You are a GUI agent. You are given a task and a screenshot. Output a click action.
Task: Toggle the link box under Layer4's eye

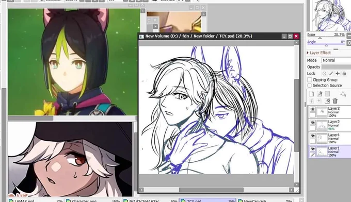[x=312, y=141]
